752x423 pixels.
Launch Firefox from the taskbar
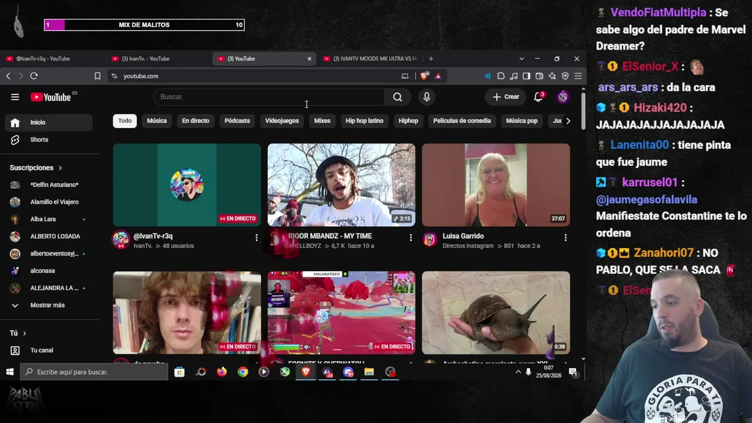(221, 372)
